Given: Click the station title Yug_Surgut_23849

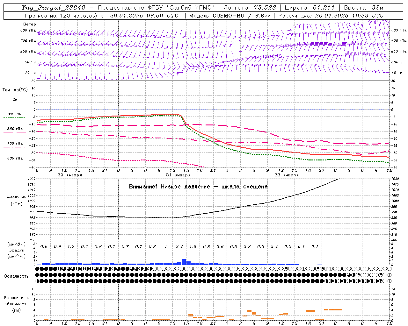Looking at the screenshot, I should [x=54, y=8].
